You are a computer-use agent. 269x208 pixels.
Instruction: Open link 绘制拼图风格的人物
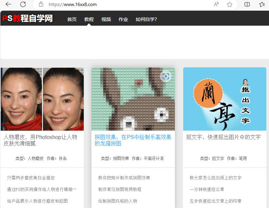click(x=118, y=201)
